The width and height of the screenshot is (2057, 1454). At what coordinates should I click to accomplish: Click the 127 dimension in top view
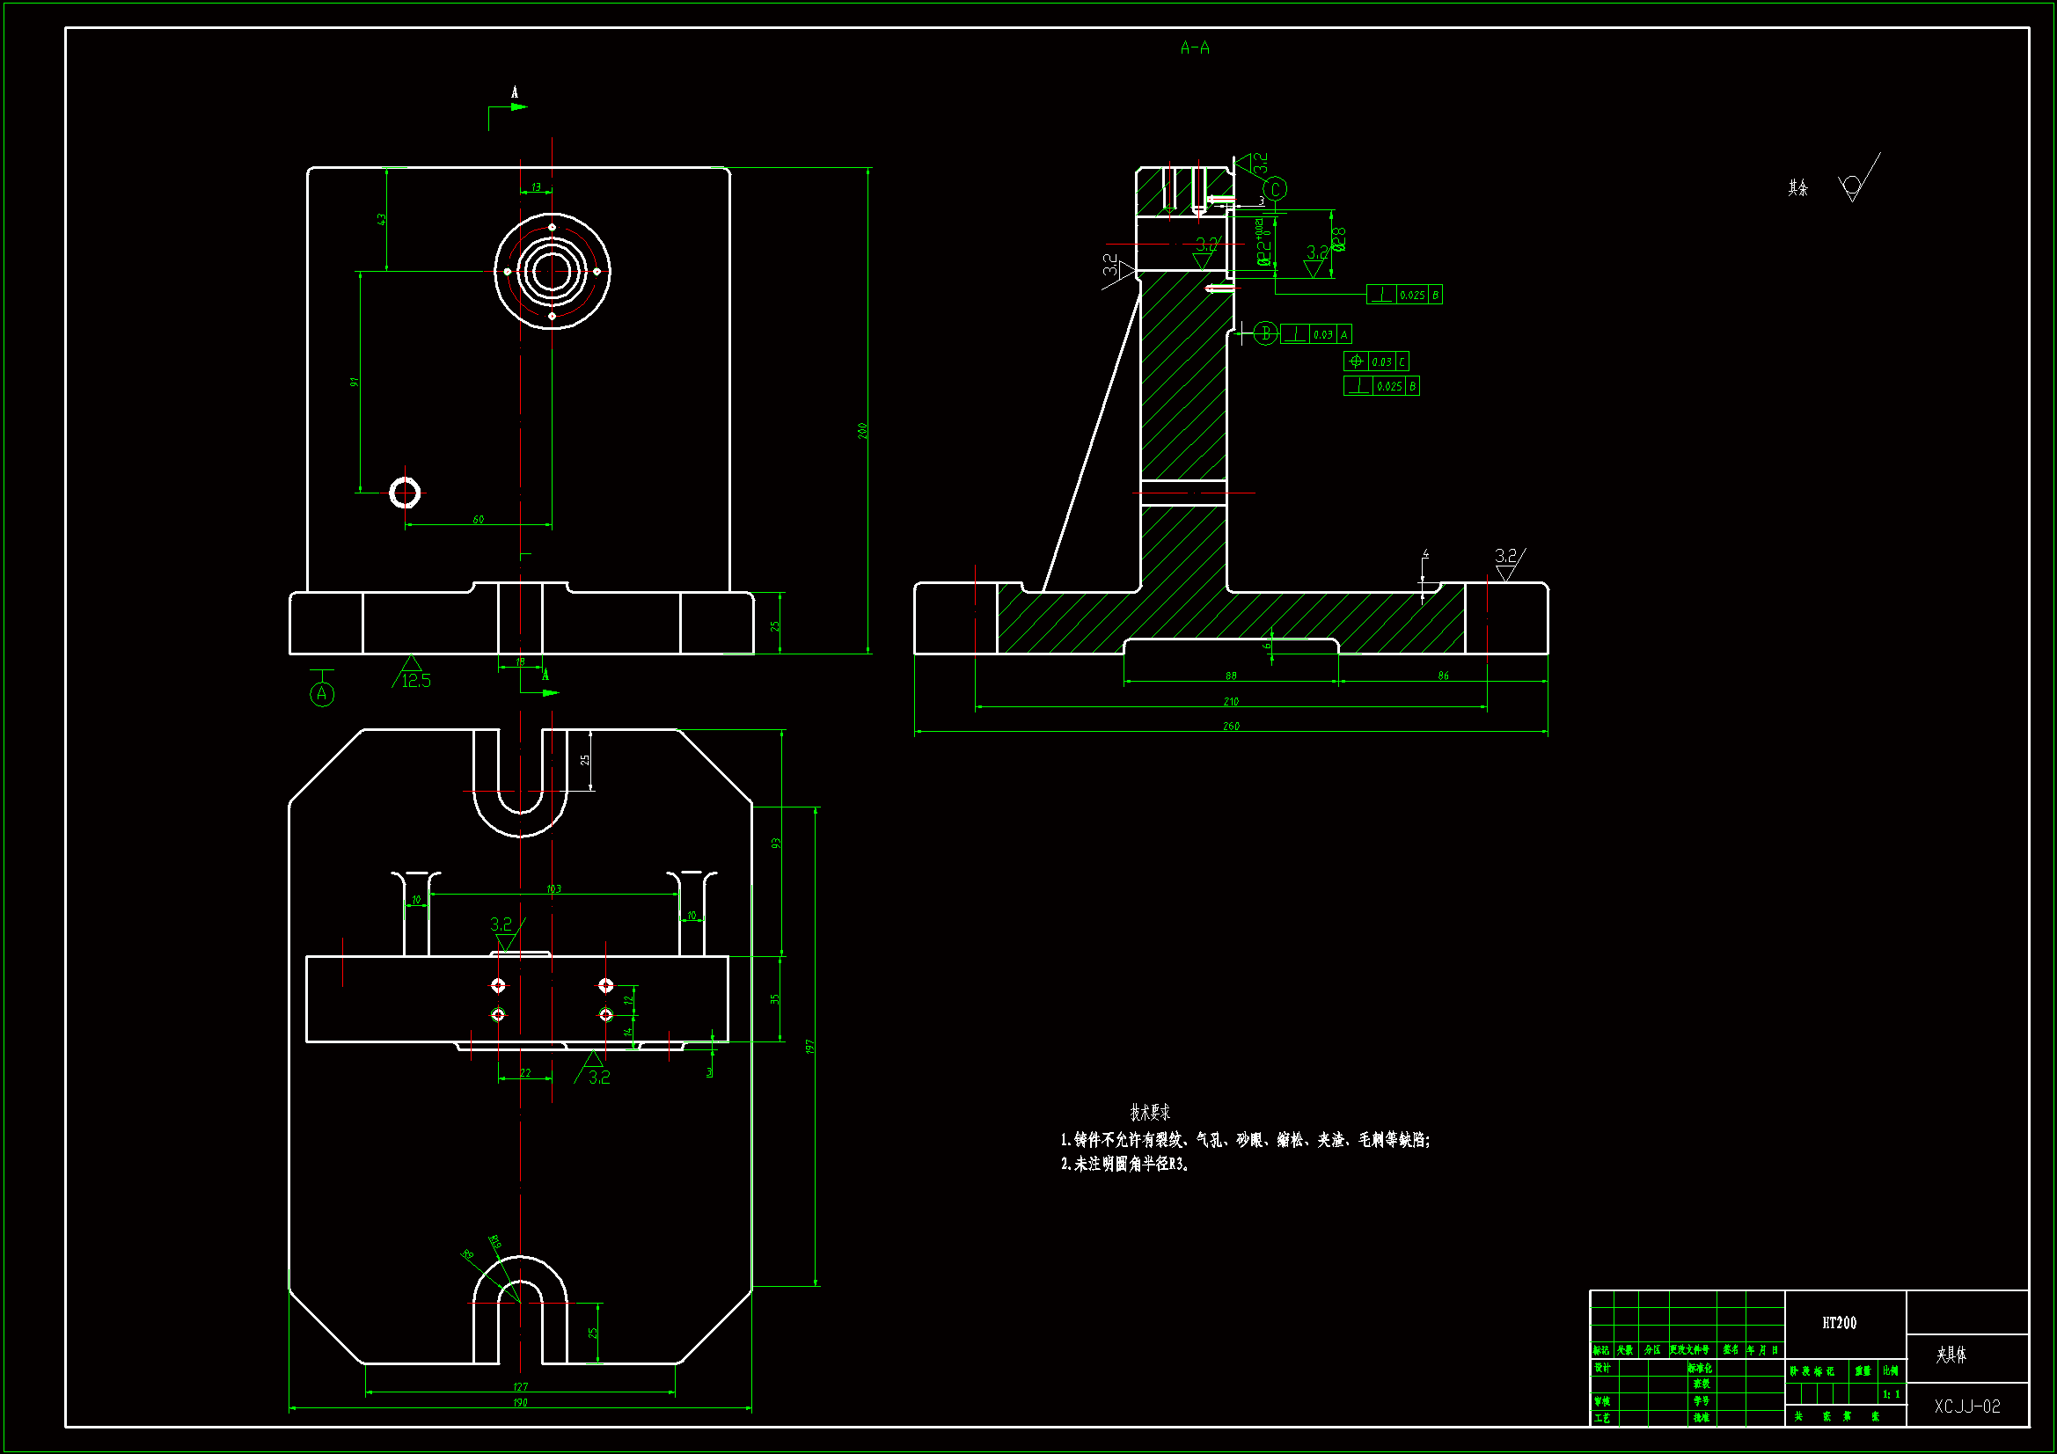click(x=520, y=1387)
